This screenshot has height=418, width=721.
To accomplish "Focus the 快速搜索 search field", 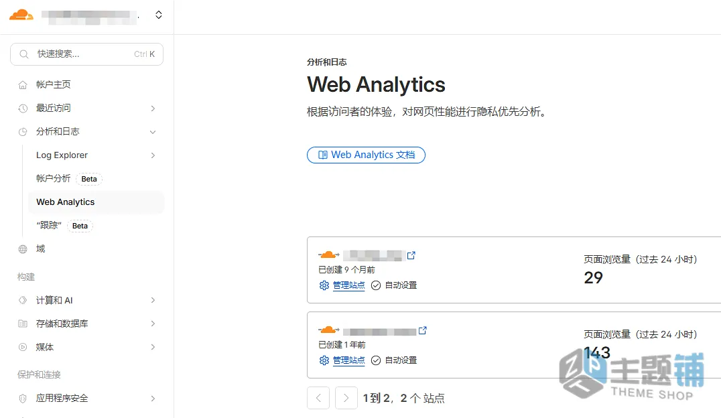I will 86,54.
